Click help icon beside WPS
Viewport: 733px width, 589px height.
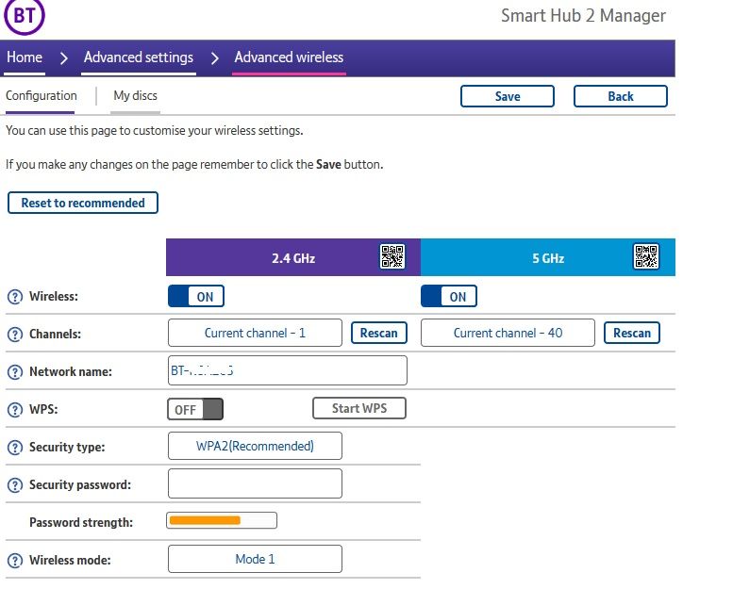pos(15,410)
